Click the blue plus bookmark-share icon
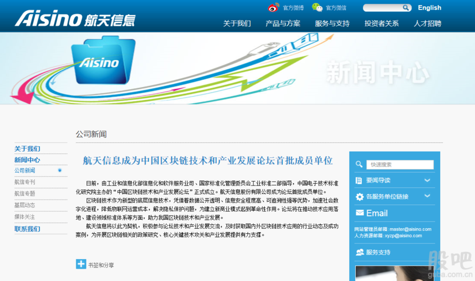Screen dimensions: 475x281 pyautogui.click(x=81, y=264)
